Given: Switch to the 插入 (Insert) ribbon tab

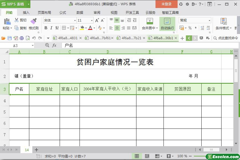Looking at the screenshot, I should click(26, 12).
